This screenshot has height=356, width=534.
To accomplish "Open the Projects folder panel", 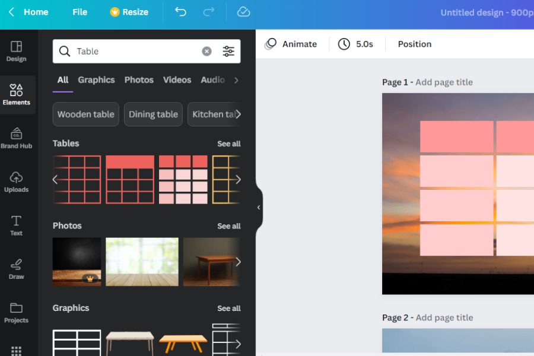I will tap(16, 312).
